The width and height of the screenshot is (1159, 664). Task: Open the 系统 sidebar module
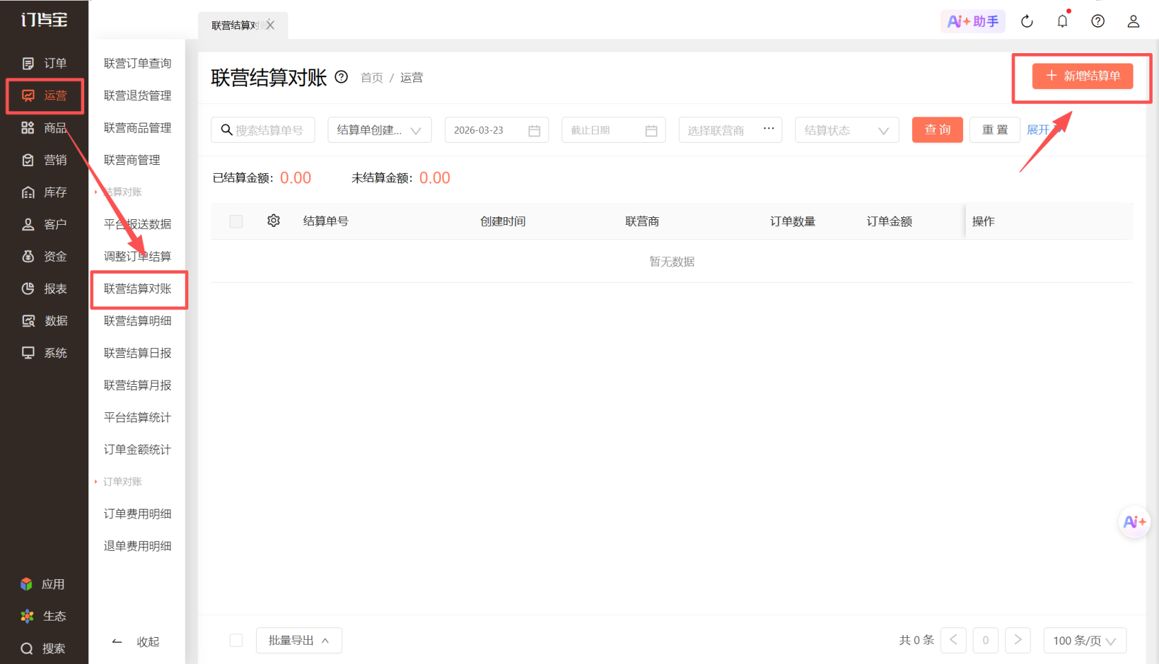[44, 353]
